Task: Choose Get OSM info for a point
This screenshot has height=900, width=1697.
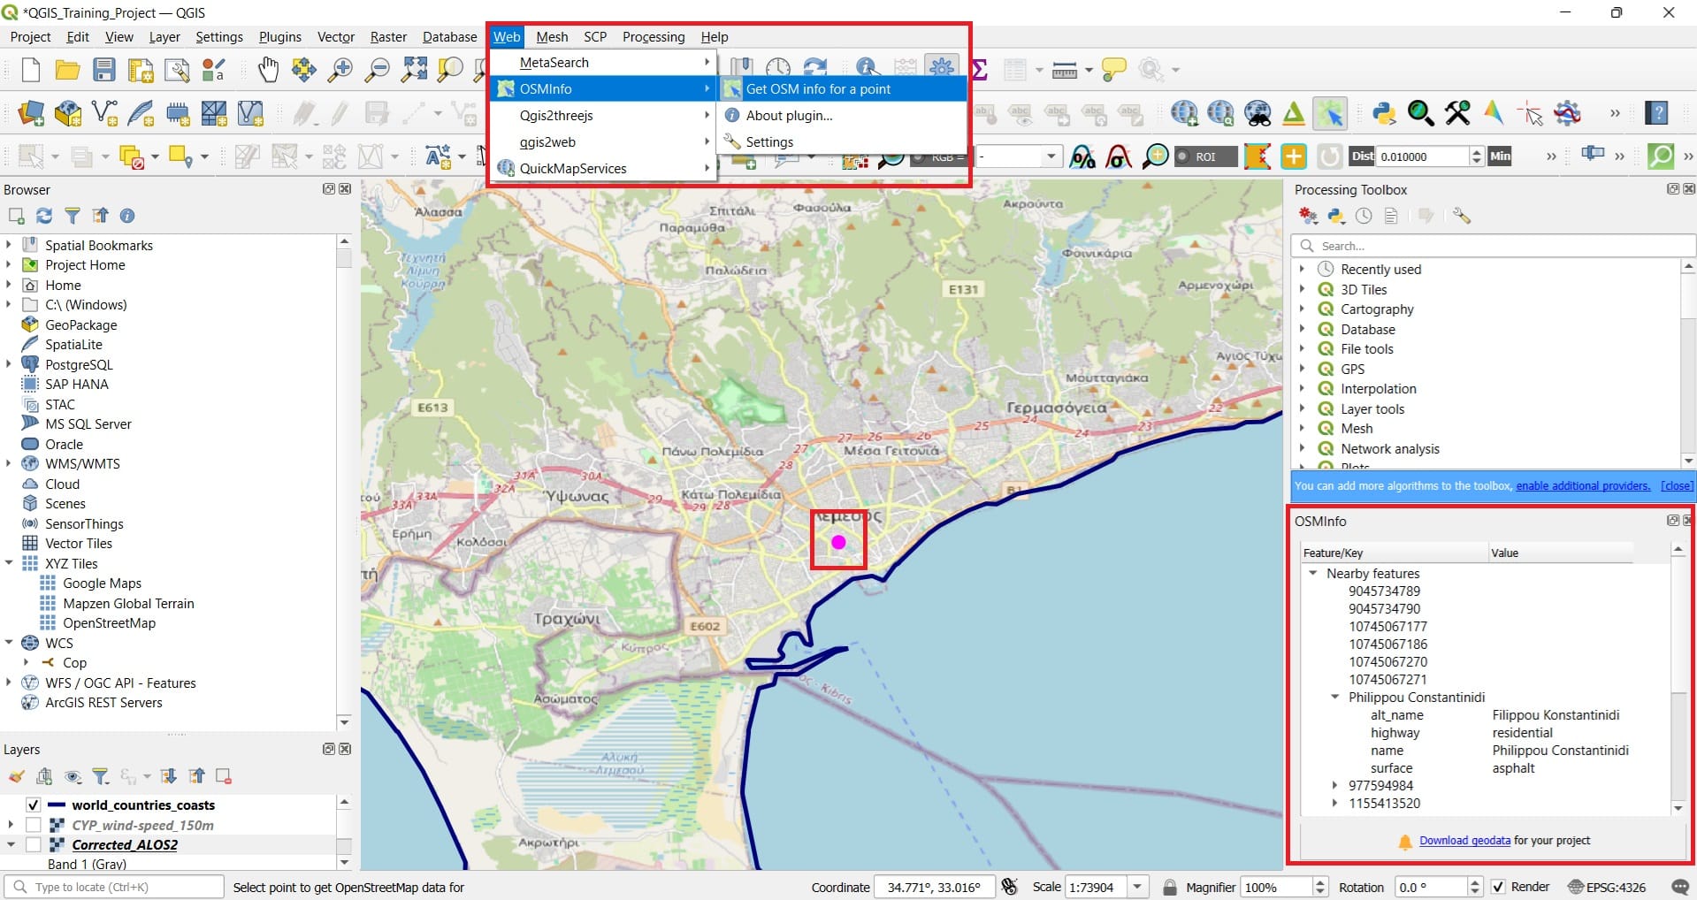Action: (842, 88)
